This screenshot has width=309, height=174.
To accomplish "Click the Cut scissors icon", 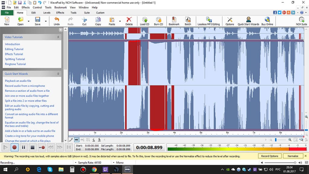I will [x=84, y=21].
